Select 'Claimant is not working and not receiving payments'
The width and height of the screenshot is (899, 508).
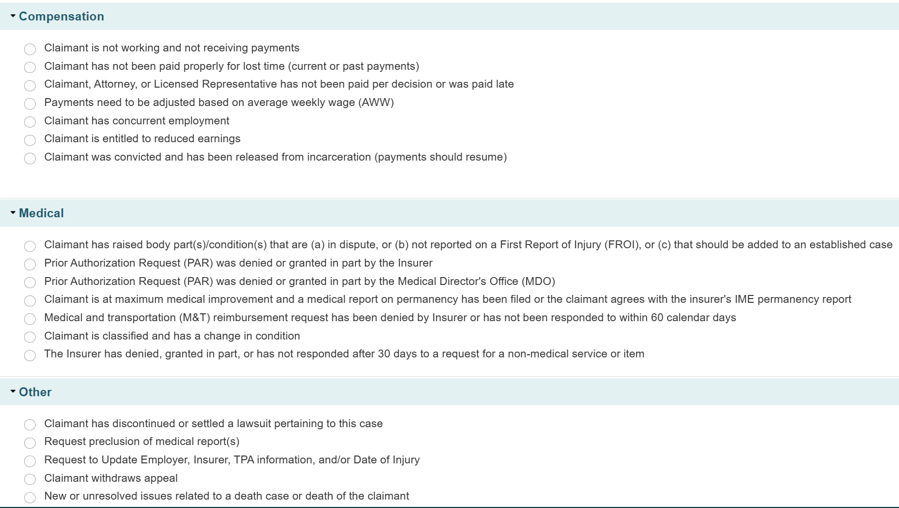click(x=30, y=49)
